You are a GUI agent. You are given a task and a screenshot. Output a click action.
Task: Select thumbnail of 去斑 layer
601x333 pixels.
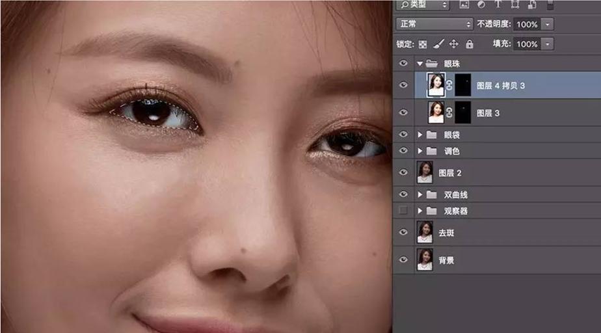point(425,232)
